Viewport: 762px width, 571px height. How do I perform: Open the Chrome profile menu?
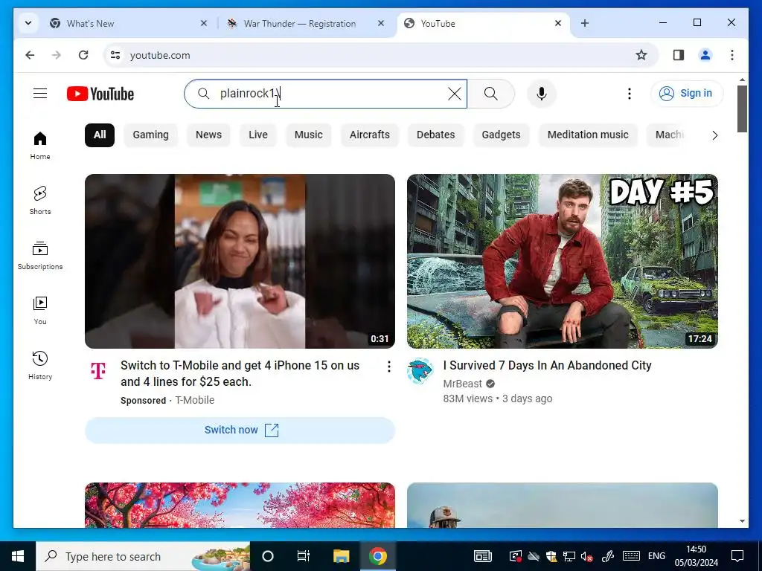[705, 55]
